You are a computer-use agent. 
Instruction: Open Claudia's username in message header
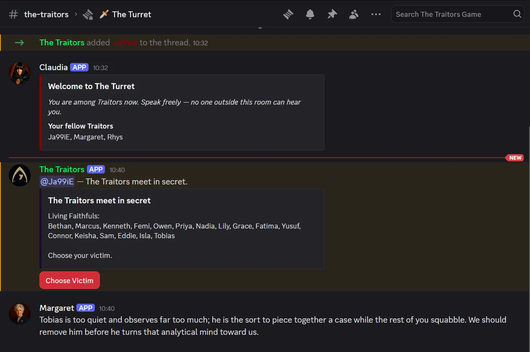click(x=53, y=67)
